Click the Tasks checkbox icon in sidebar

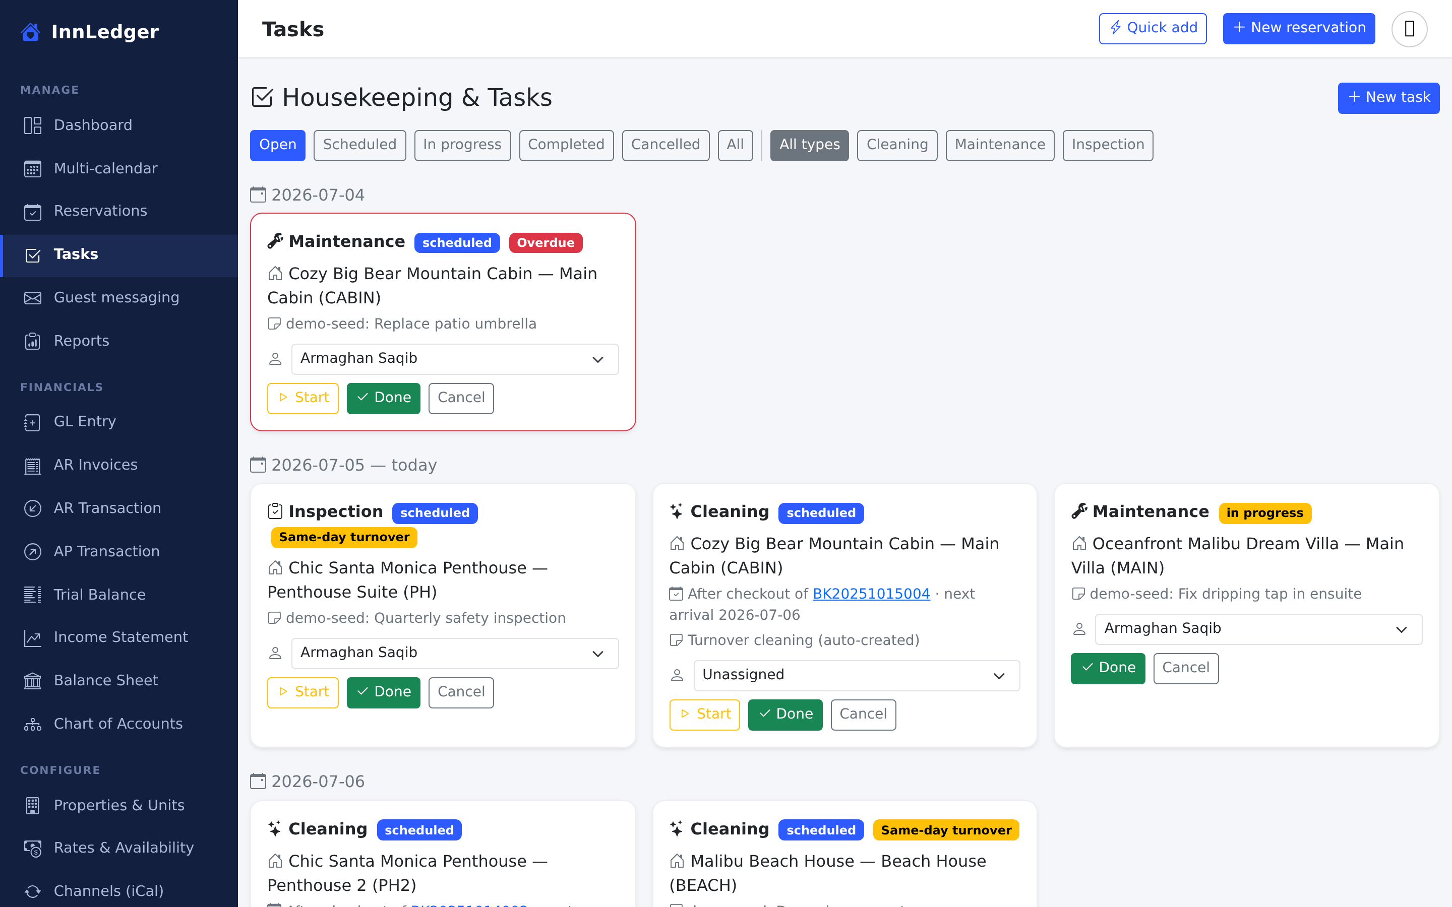click(x=32, y=254)
